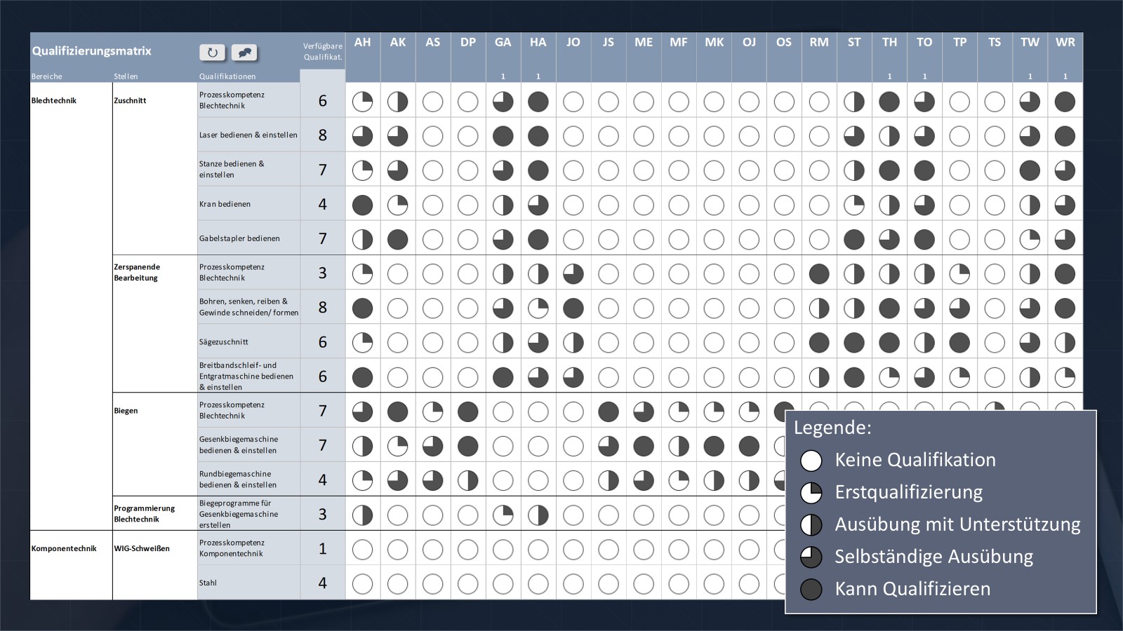Image resolution: width=1123 pixels, height=631 pixels.
Task: Select OJ full circle in Gesenkbiegemaschine row
Action: (749, 446)
